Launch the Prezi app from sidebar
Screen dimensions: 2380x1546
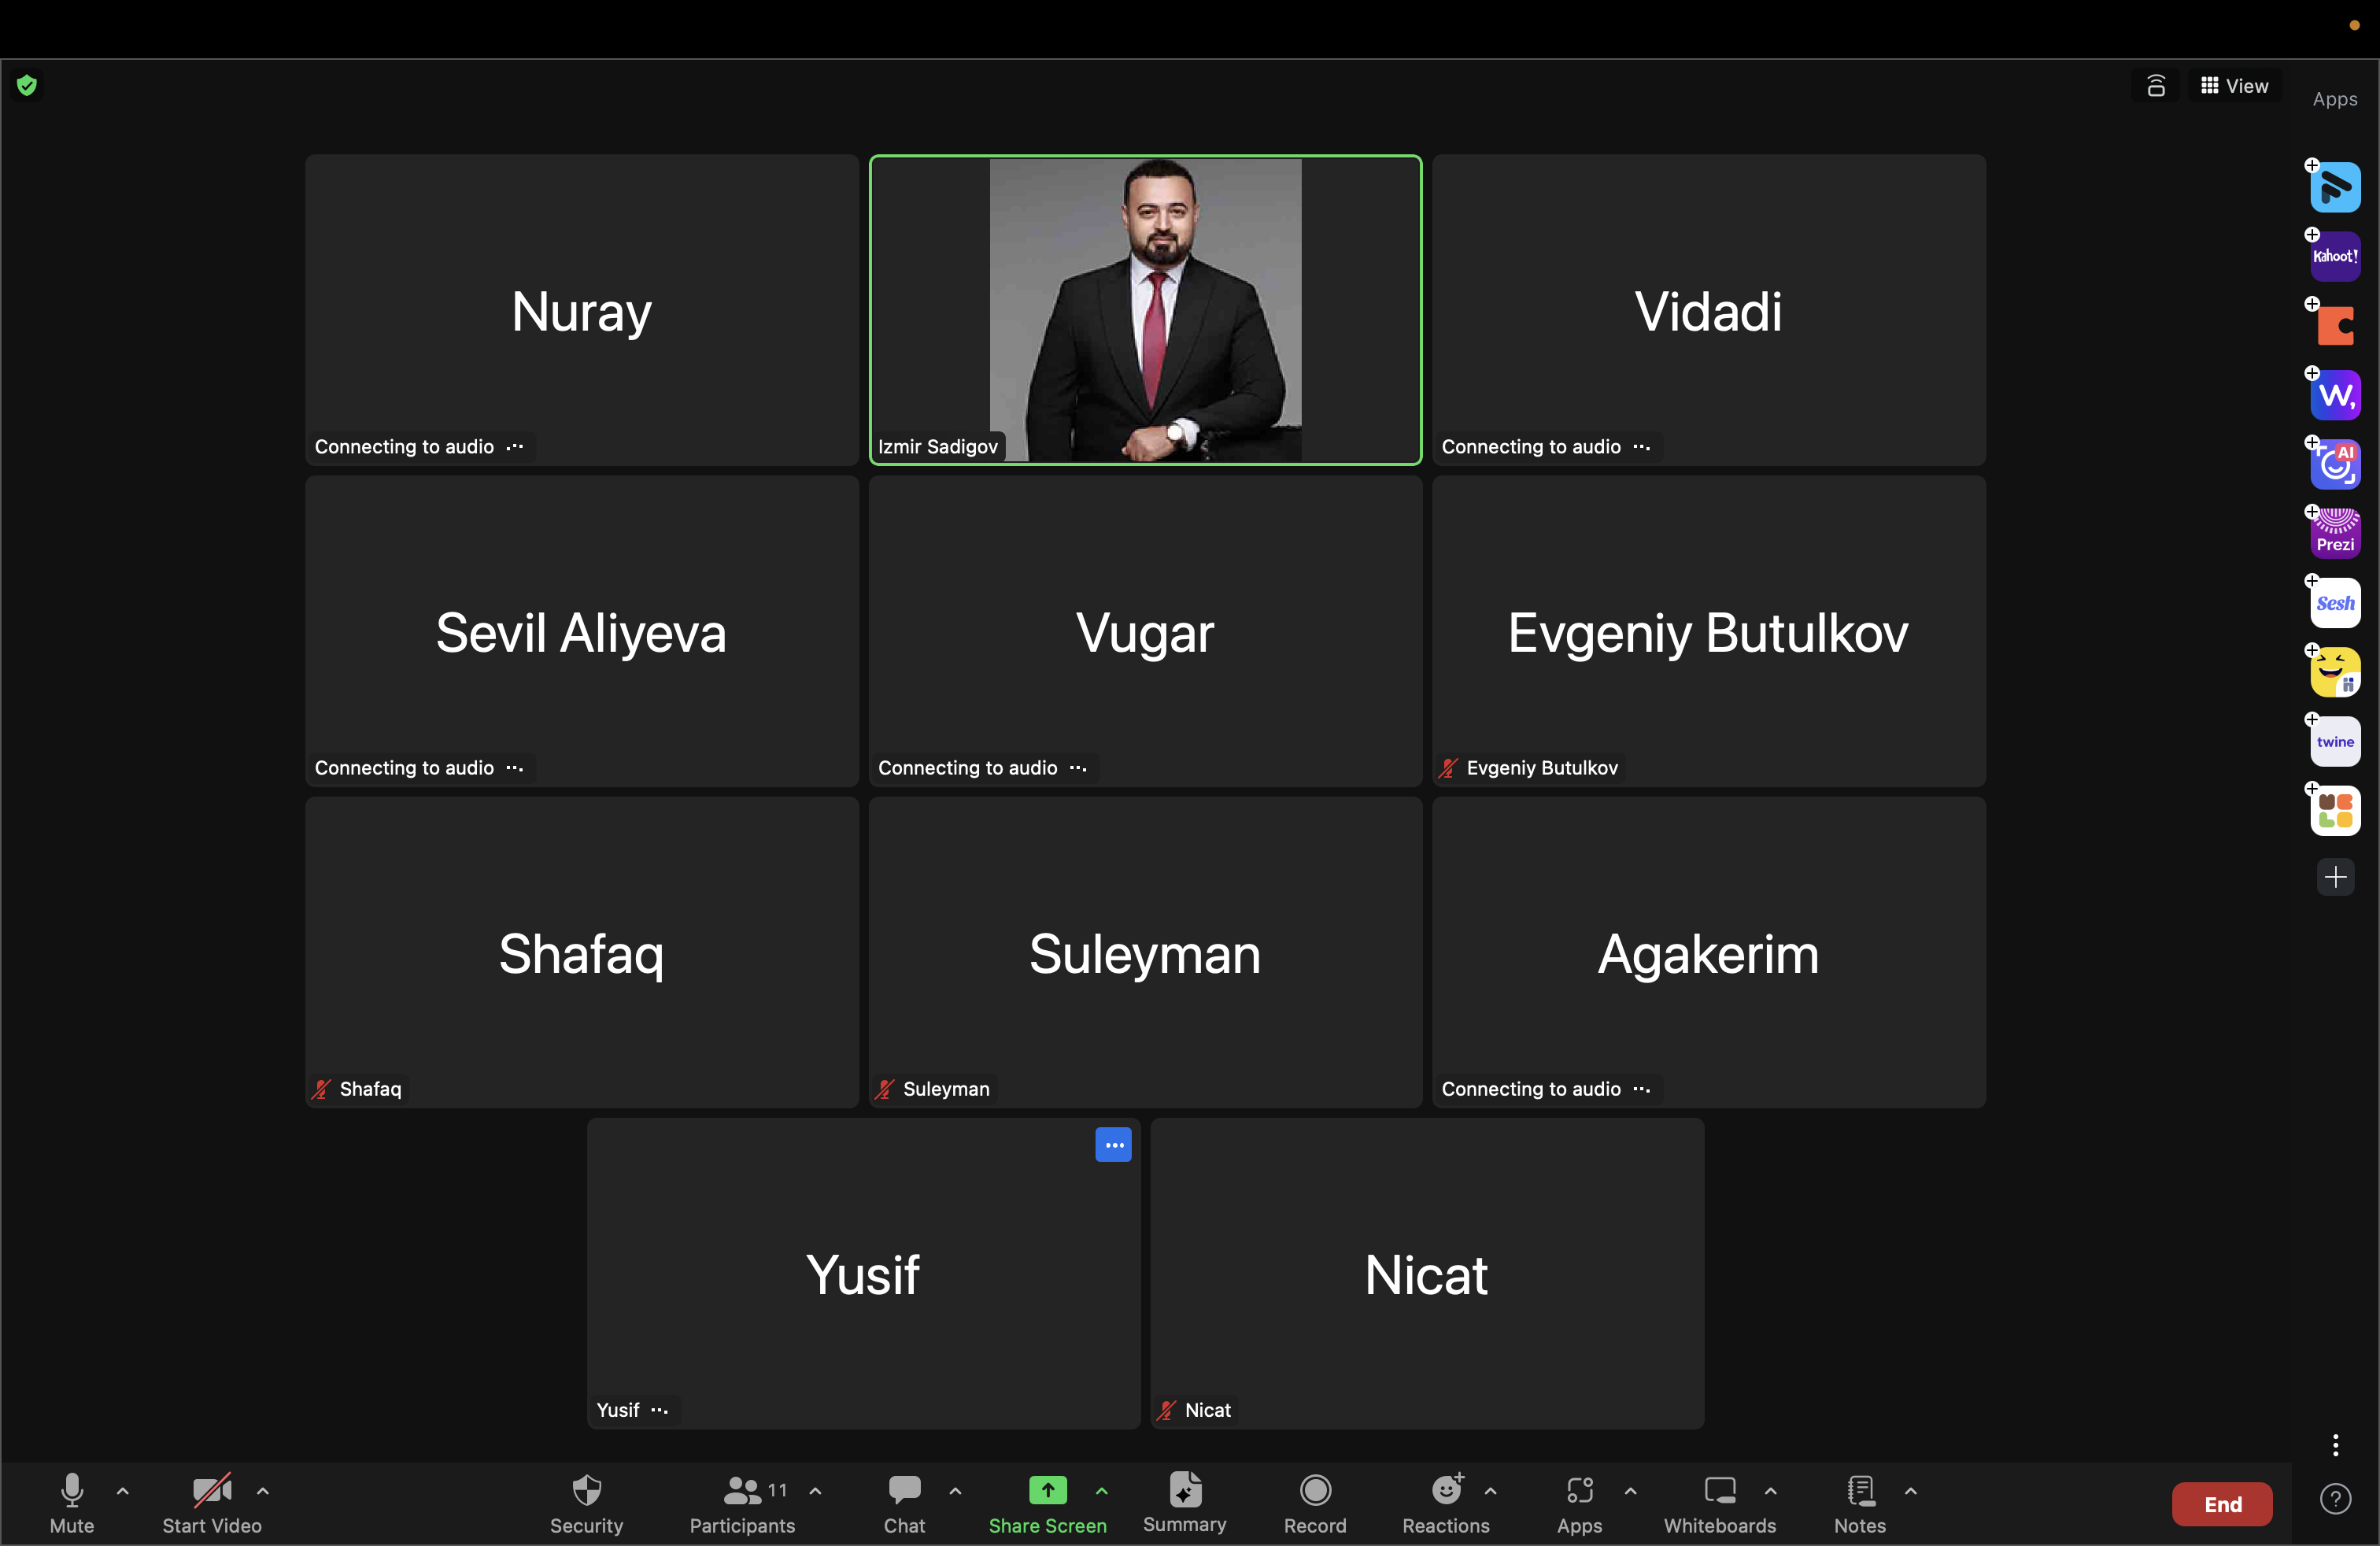[x=2335, y=533]
